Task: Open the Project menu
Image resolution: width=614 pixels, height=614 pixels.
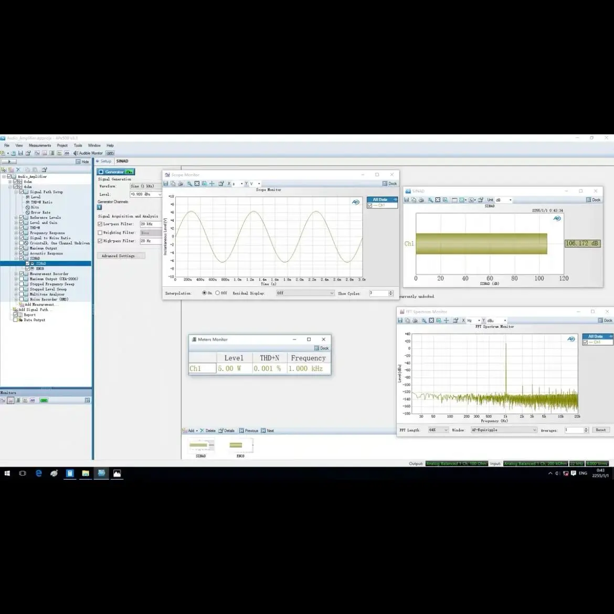Action: click(62, 145)
